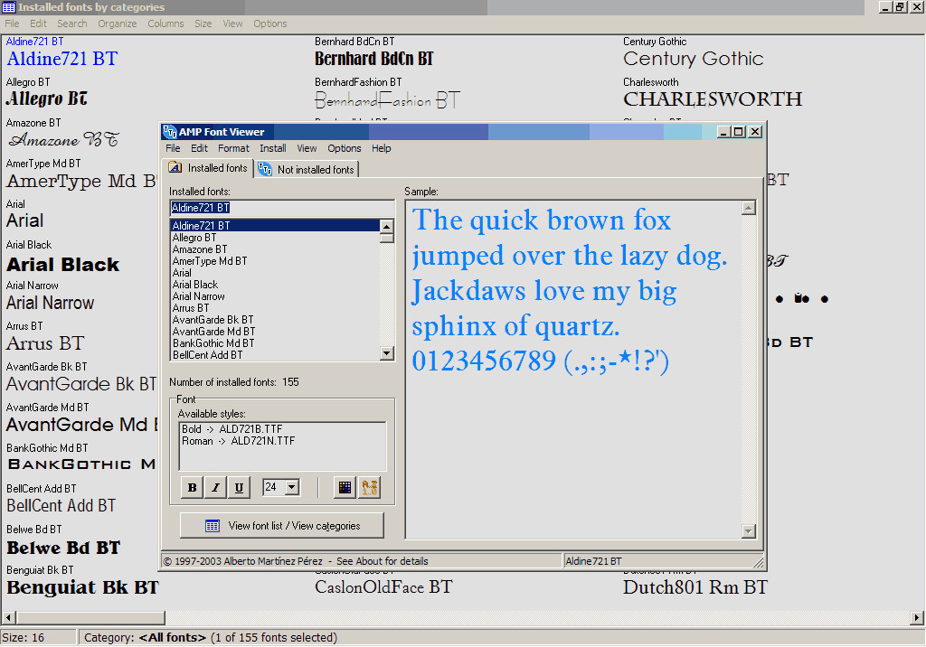Viewport: 926px width, 647px height.
Task: Click font list scrollbar down arrow
Action: coord(387,353)
